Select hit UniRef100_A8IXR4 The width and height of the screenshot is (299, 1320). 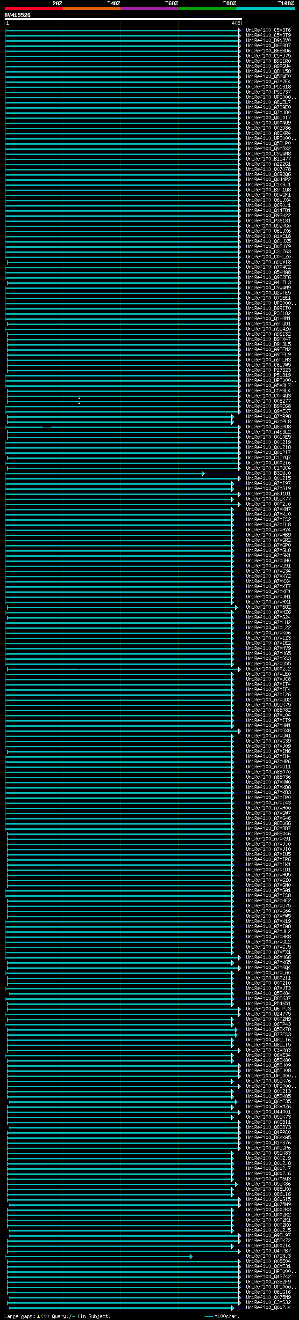pos(268,133)
